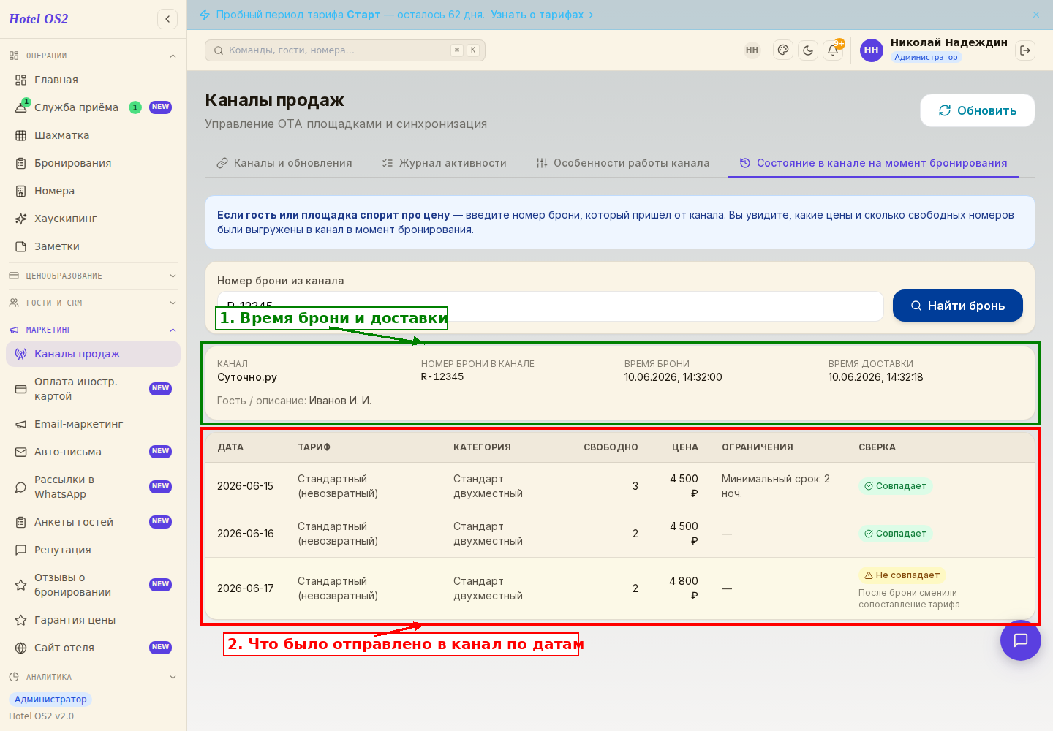Click the logout icon next to the profile
Screen dimensions: 1053x731
(x=1025, y=50)
